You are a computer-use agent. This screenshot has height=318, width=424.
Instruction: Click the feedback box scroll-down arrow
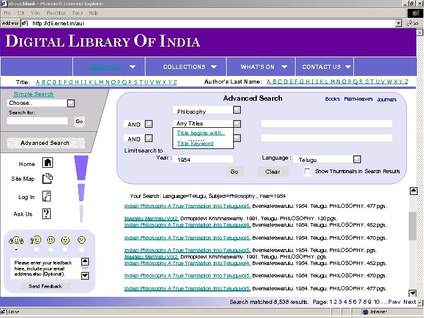85,276
